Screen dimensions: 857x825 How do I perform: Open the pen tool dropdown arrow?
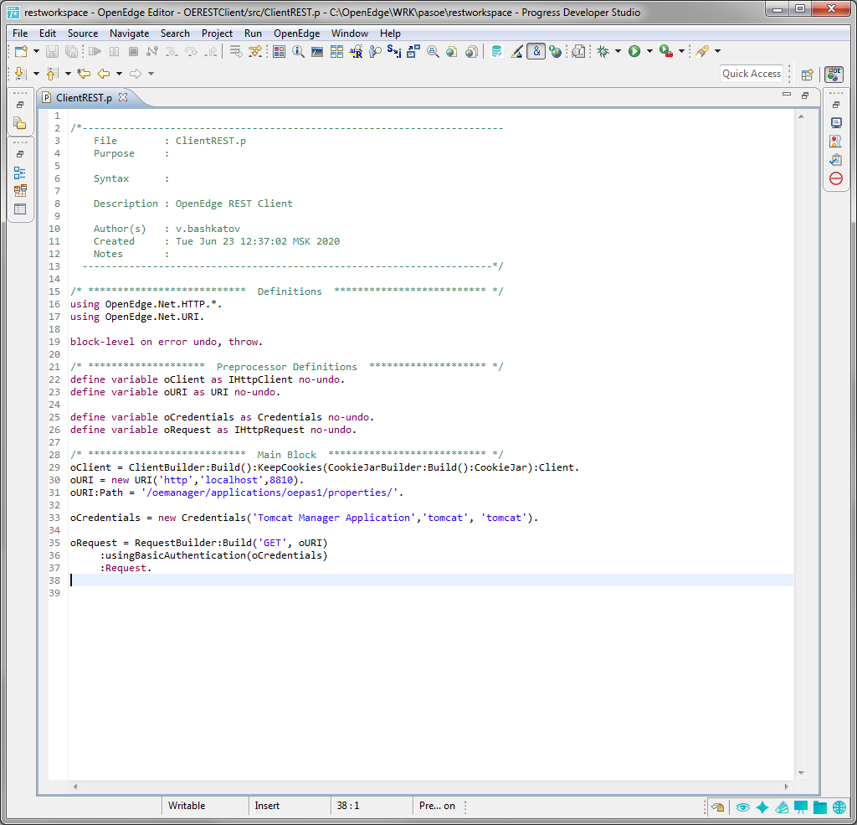click(717, 51)
